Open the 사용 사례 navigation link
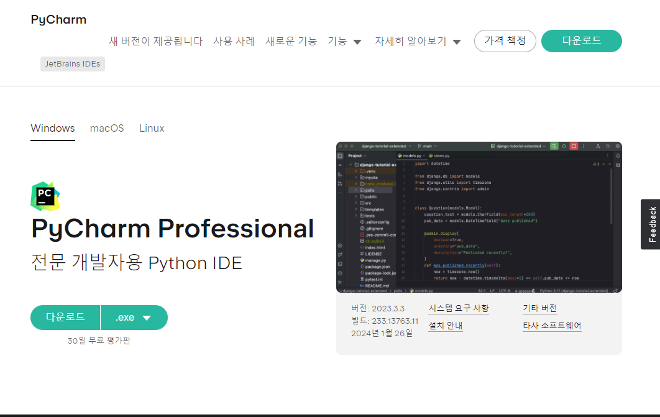 click(234, 41)
